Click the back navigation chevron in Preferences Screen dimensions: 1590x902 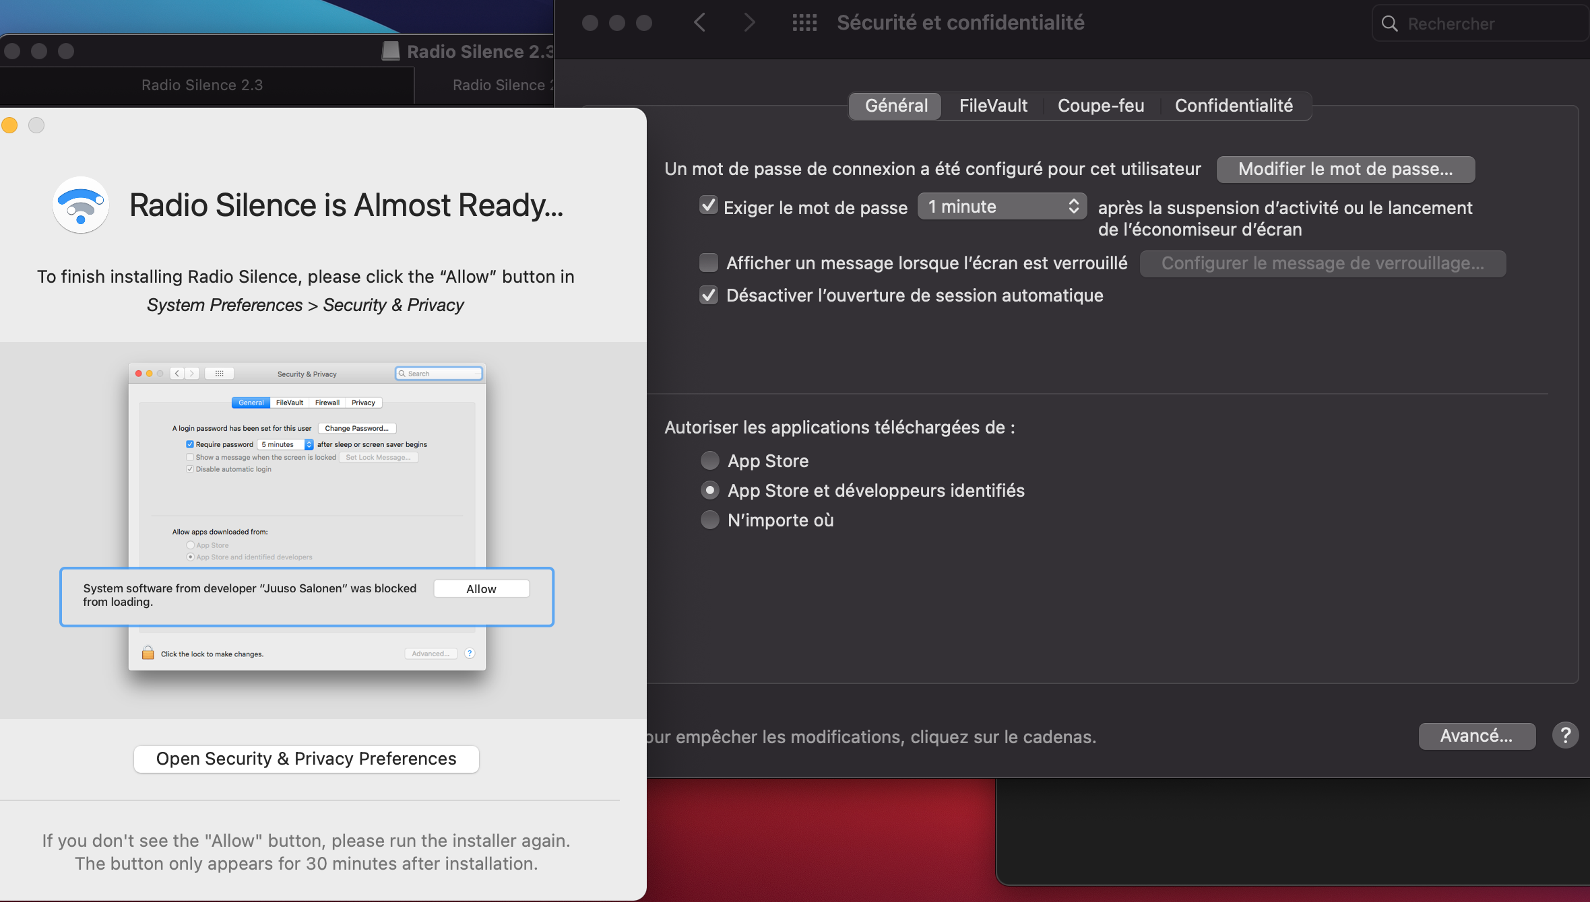coord(699,23)
